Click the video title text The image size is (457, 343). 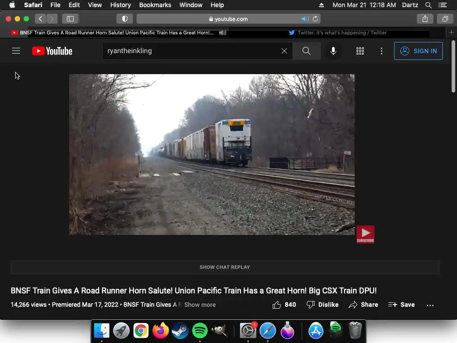[x=194, y=290]
